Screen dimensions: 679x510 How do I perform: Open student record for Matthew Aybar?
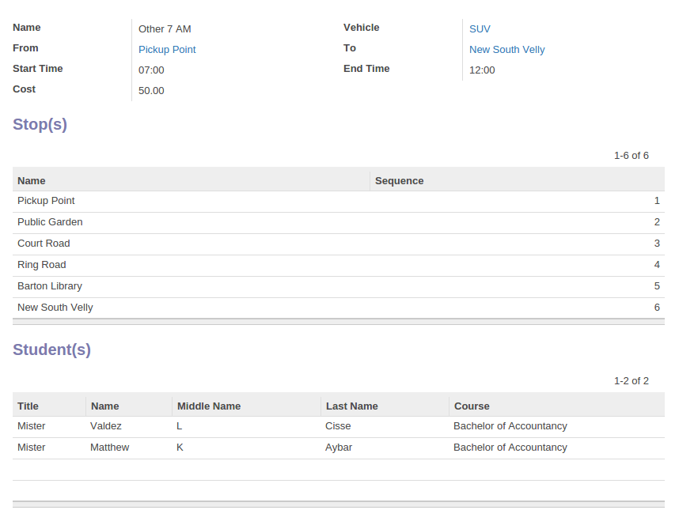[x=339, y=448]
